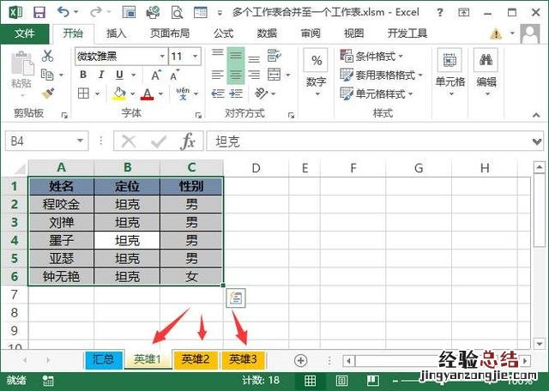This screenshot has height=391, width=549.
Task: Click the Format Painter brush icon
Action: [x=48, y=93]
